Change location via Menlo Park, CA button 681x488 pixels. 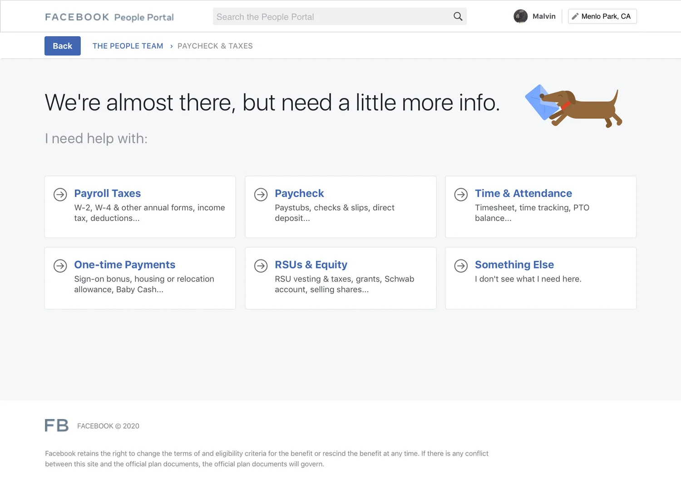tap(602, 16)
